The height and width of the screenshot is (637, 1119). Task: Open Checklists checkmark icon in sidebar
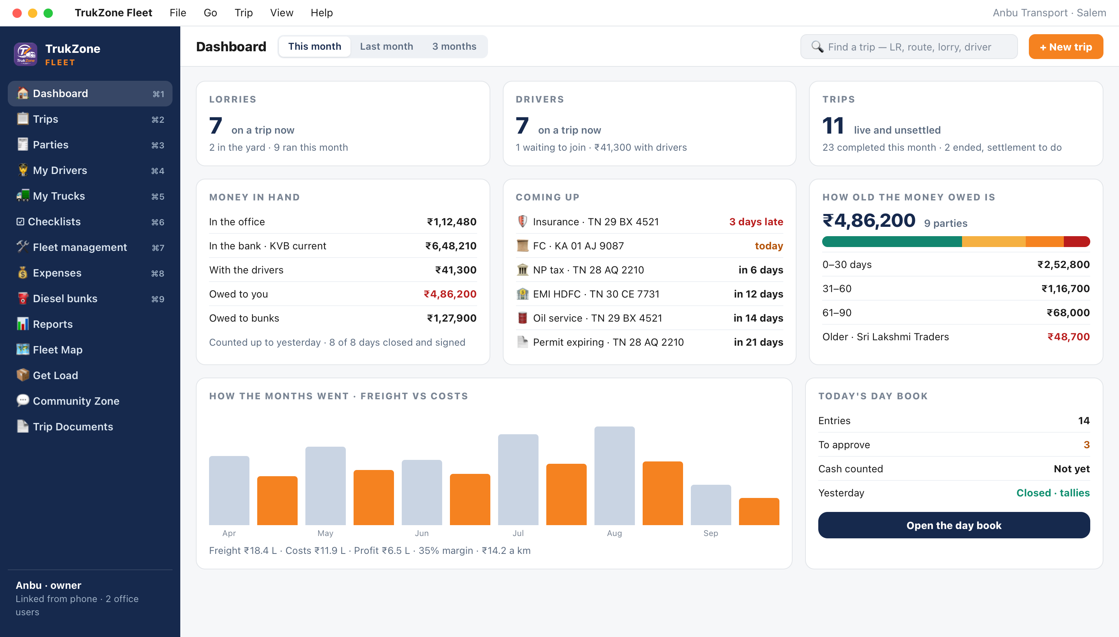tap(20, 221)
